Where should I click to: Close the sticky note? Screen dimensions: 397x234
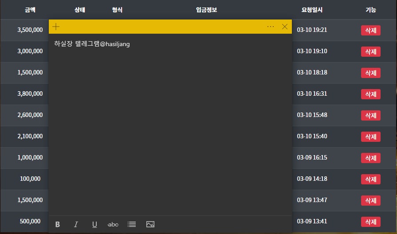pyautogui.click(x=285, y=27)
